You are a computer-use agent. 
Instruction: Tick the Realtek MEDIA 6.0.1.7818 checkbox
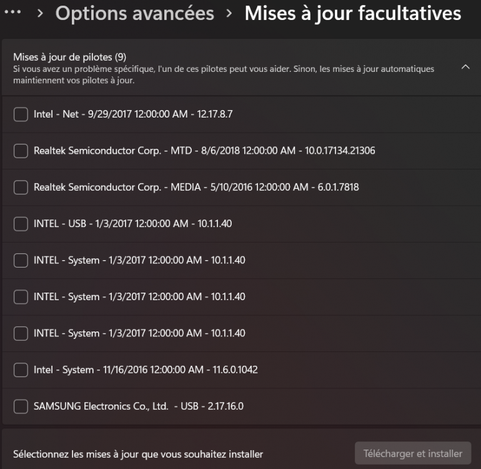pos(21,187)
